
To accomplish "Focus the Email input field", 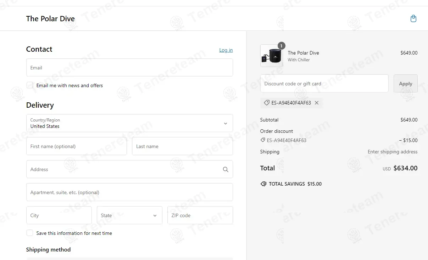I will coord(129,68).
